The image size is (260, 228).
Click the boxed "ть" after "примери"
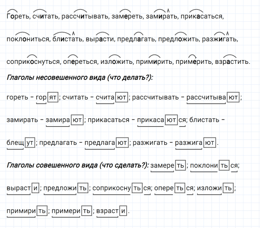[87, 211]
